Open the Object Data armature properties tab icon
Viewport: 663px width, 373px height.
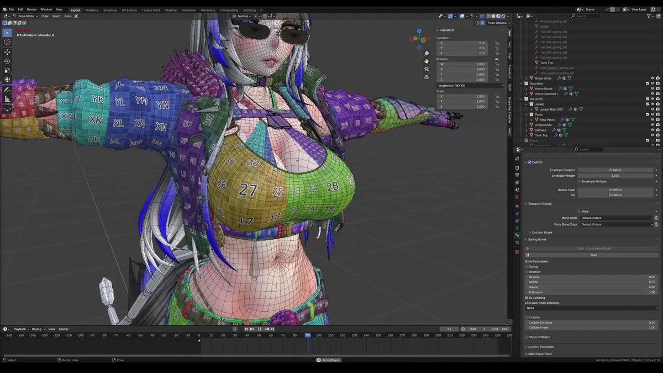click(x=517, y=228)
